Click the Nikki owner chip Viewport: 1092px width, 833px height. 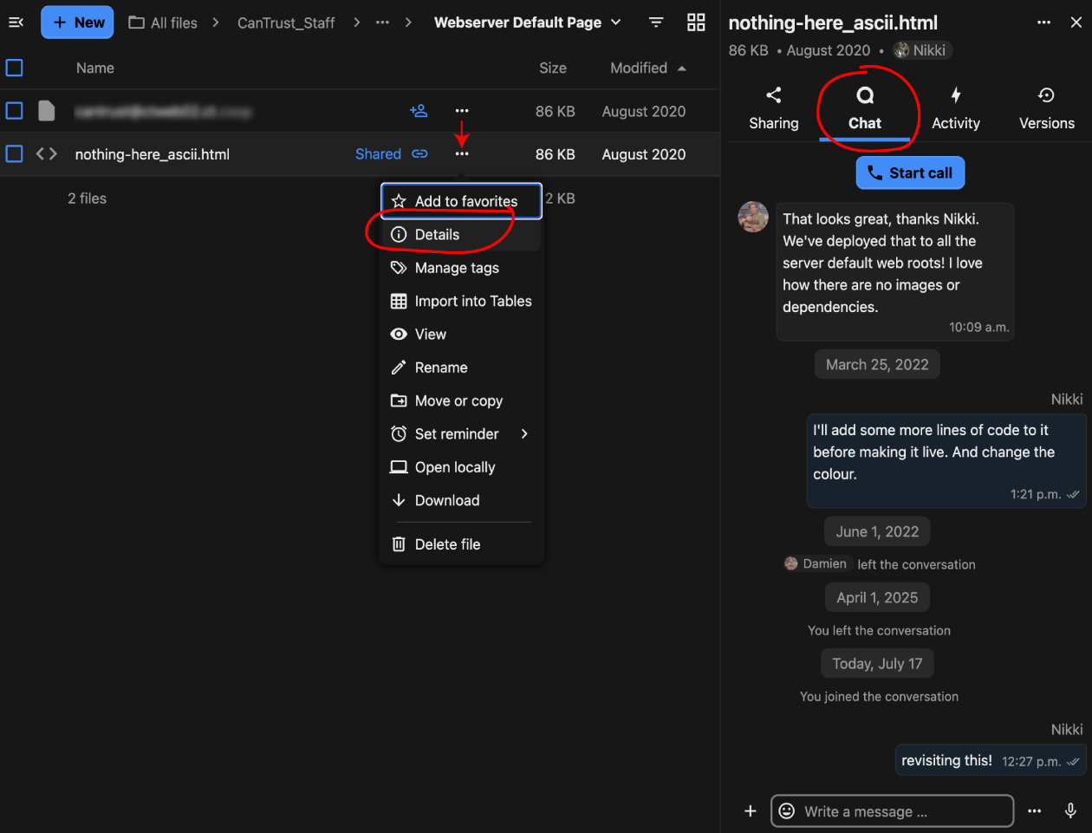922,50
